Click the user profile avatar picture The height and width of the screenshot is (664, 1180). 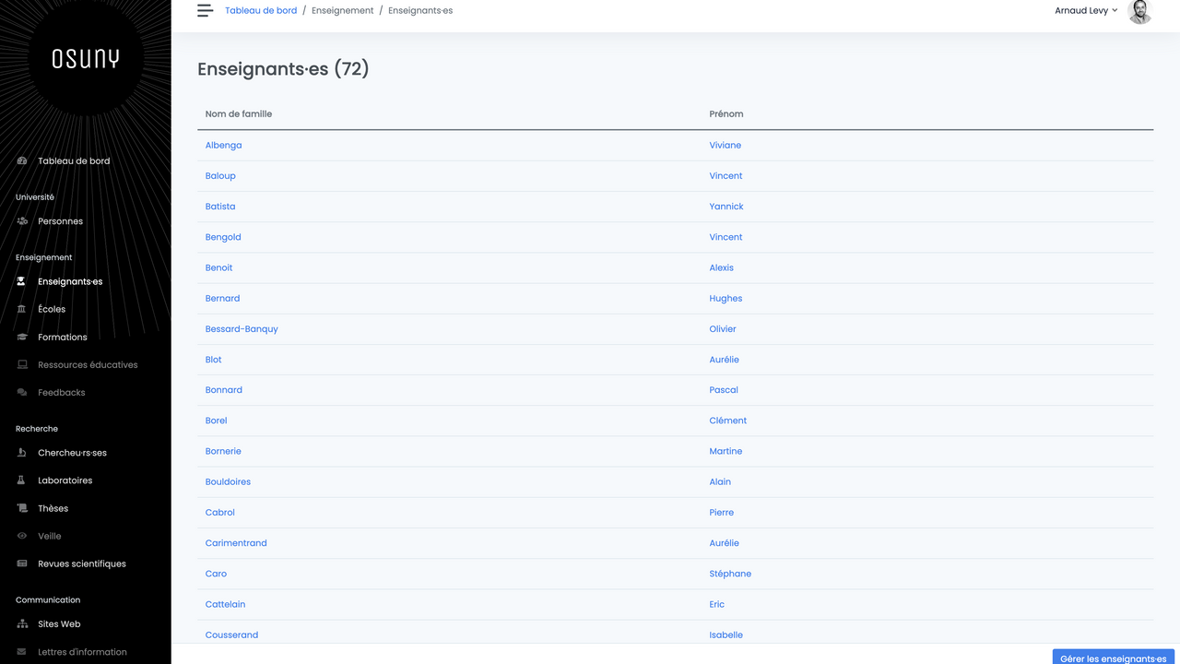point(1139,11)
